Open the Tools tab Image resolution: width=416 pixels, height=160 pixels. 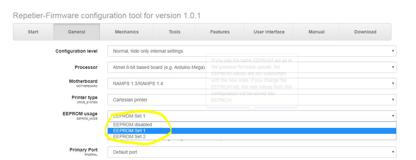(174, 32)
